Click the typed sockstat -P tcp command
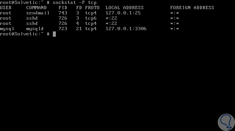235x131 pixels. click(x=75, y=3)
